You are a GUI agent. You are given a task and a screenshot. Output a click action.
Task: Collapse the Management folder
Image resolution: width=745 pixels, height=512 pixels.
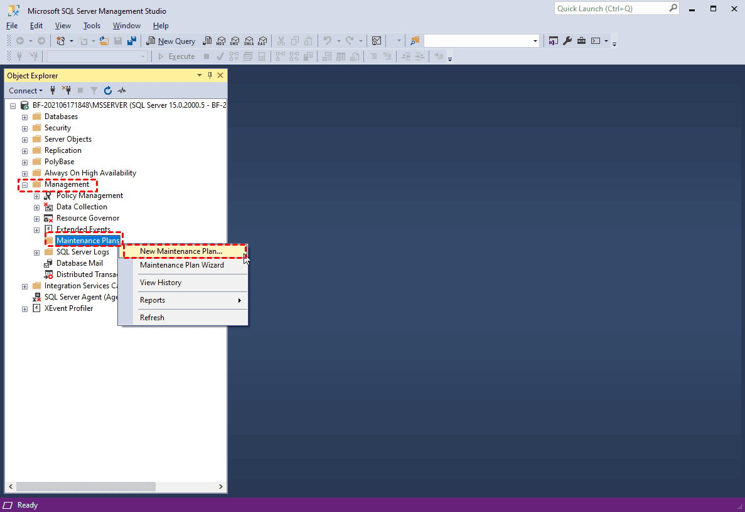click(24, 185)
